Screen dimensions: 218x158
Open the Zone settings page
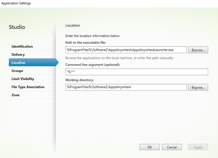coord(16,95)
